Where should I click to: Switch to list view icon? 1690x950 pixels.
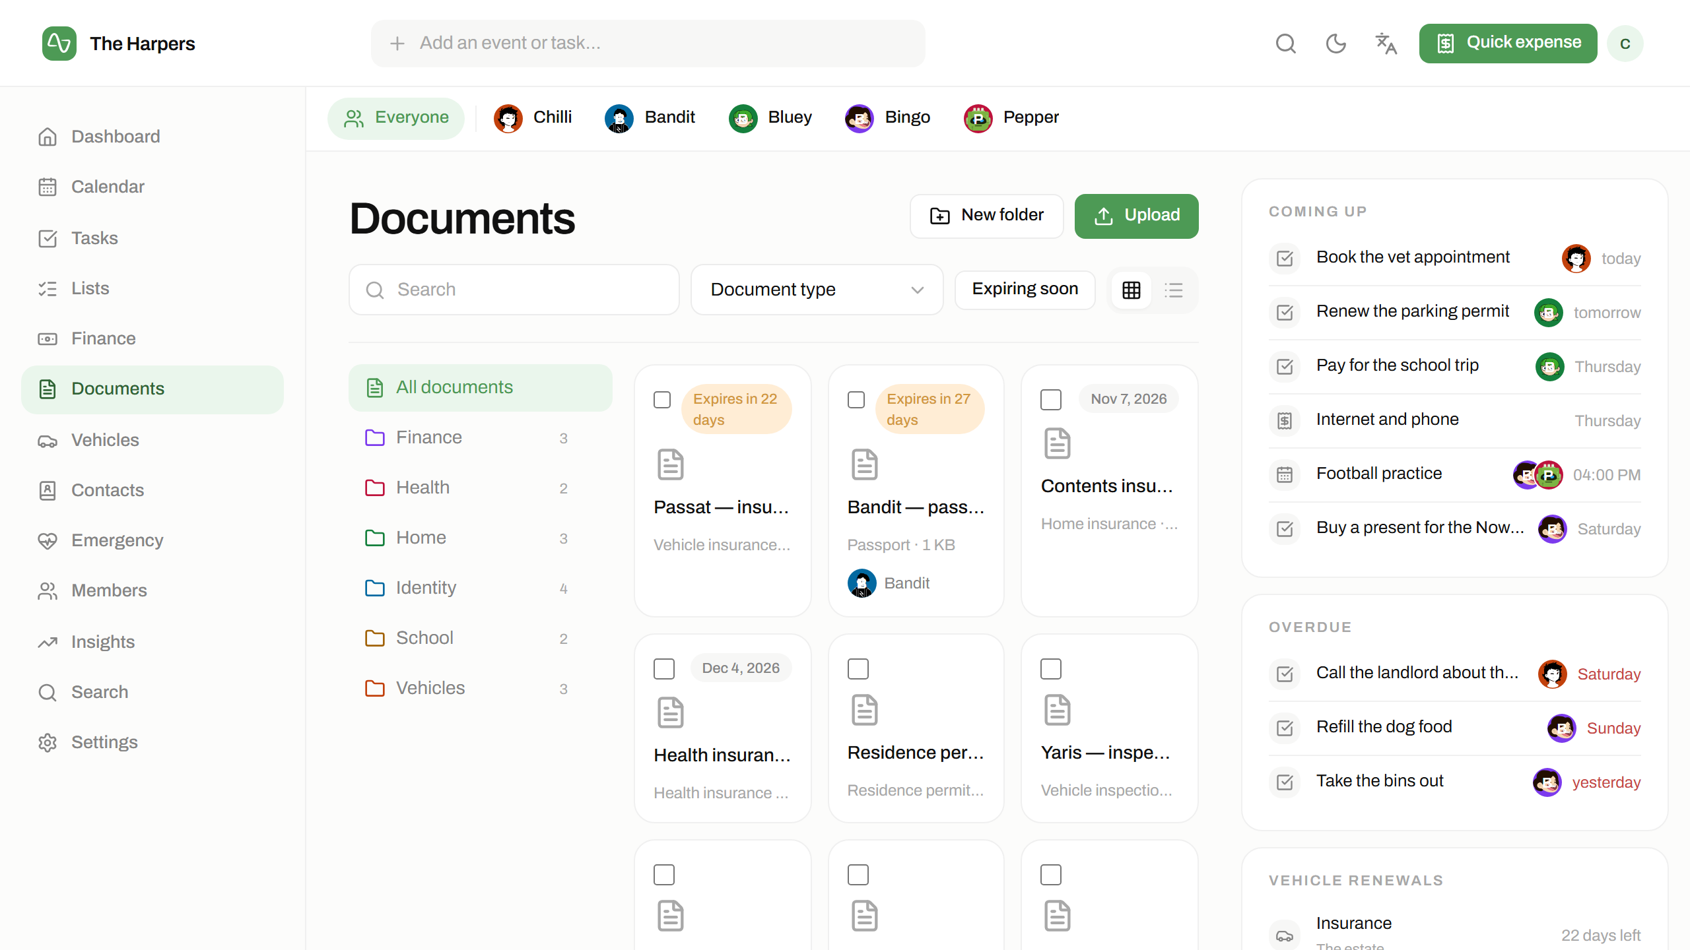click(x=1174, y=290)
